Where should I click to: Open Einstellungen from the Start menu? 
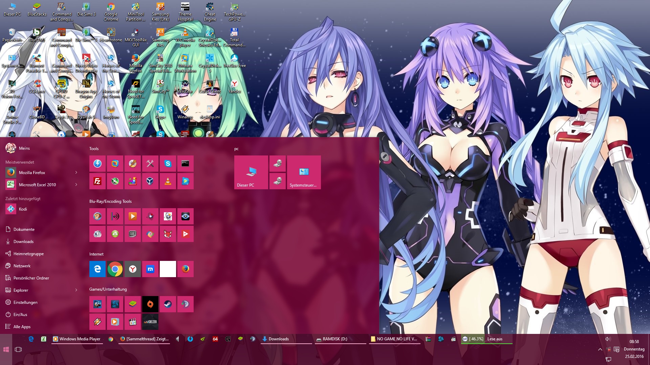pyautogui.click(x=25, y=302)
